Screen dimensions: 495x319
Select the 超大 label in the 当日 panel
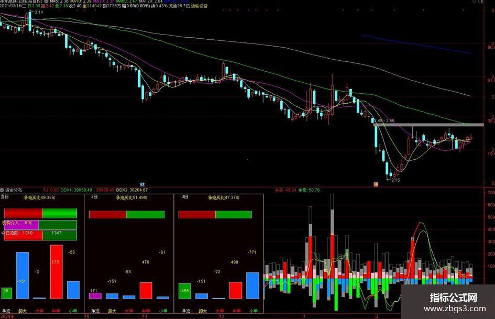23,311
